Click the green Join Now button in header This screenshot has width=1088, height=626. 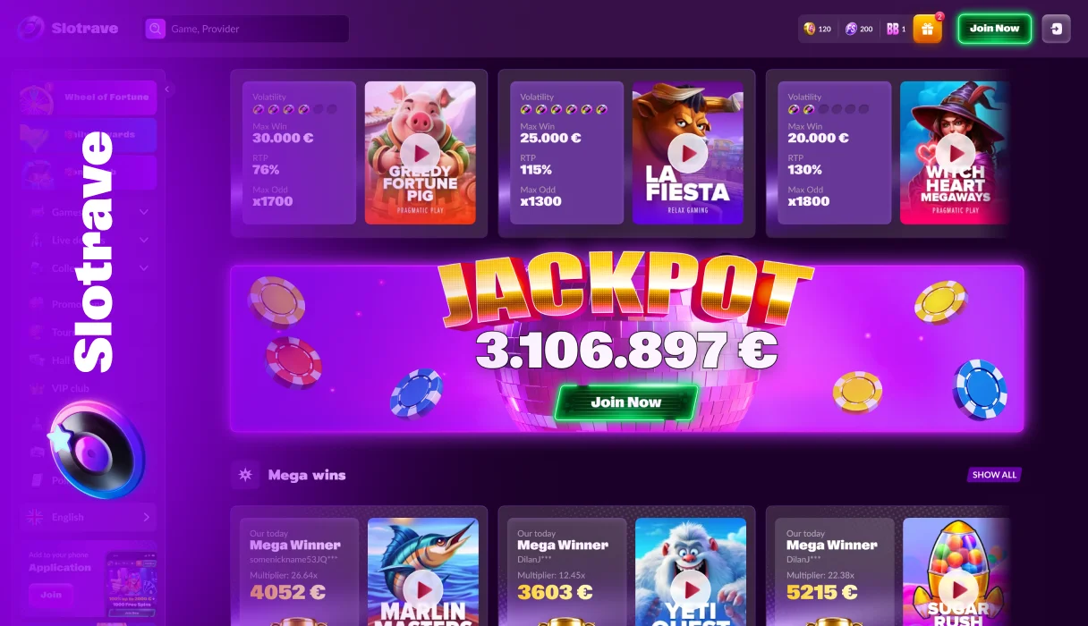[994, 29]
